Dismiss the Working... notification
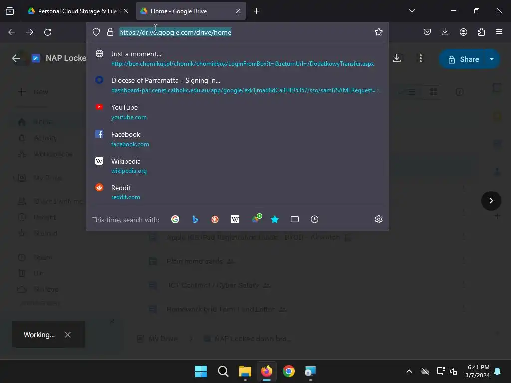The image size is (511, 383). (68, 335)
